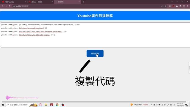Toggle the browser side panel
Image resolution: width=190 pixels, height=107 pixels.
coord(180,6)
